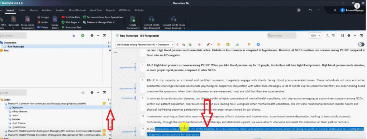
Task: Click Convert Text to Table Document
Action: pyautogui.click(x=152, y=23)
